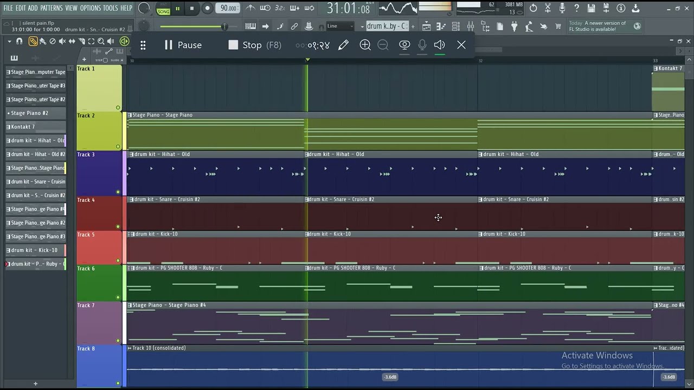Click the microphone recording icon in top toolbar
The image size is (694, 390).
(562, 8)
